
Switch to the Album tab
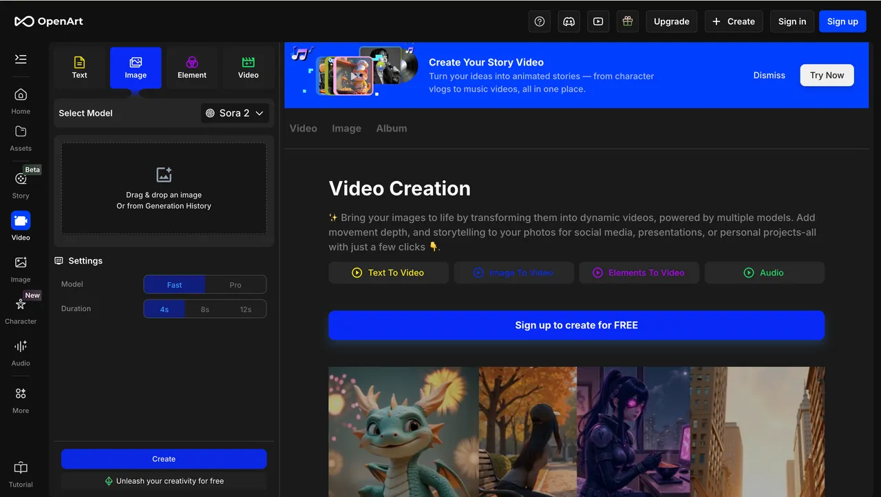391,129
